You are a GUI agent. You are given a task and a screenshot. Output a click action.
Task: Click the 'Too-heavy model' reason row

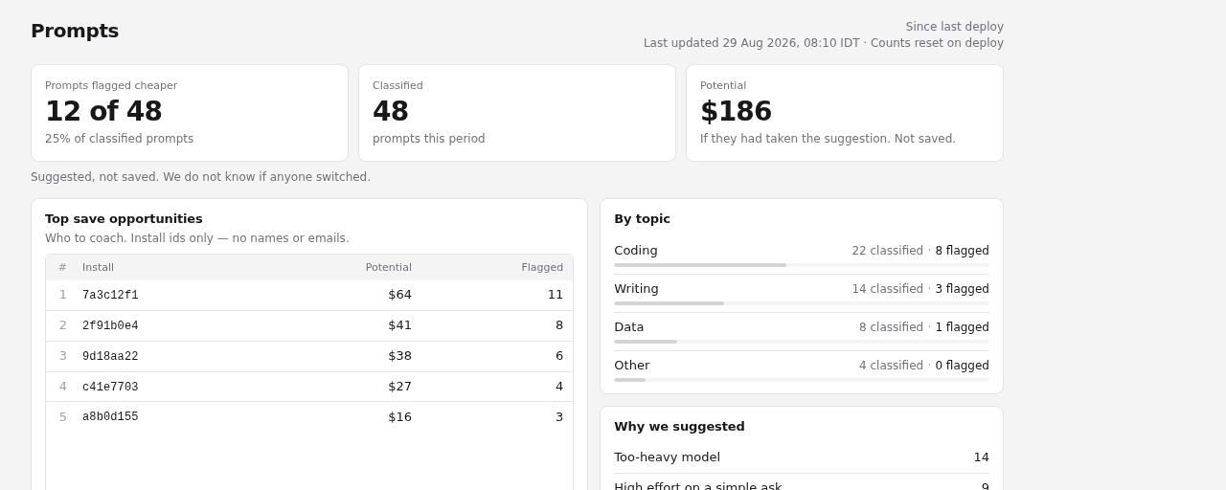(x=802, y=457)
